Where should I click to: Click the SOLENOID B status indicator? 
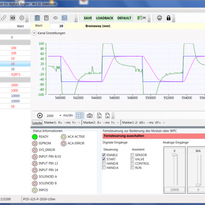click(x=35, y=183)
